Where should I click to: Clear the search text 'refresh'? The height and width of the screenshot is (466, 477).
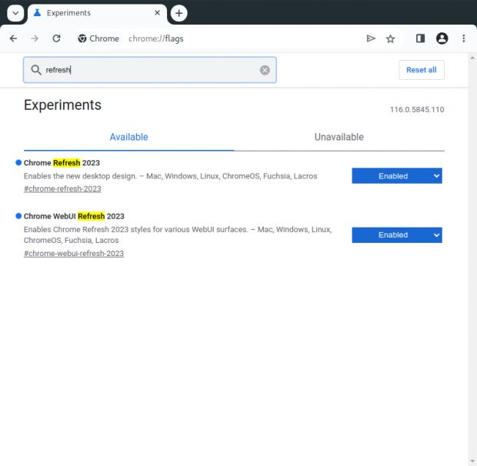click(x=265, y=70)
